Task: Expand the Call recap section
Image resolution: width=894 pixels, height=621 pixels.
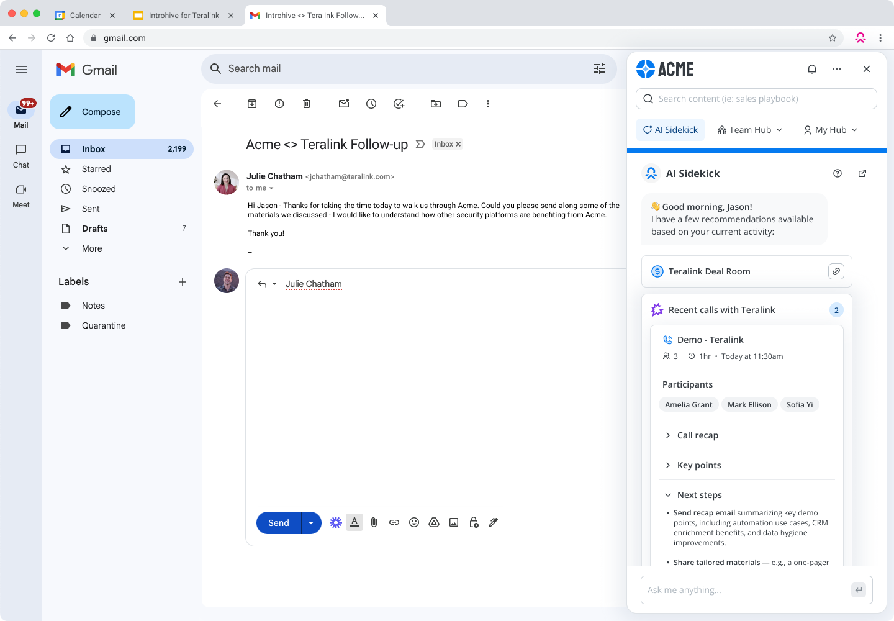Action: tap(746, 435)
